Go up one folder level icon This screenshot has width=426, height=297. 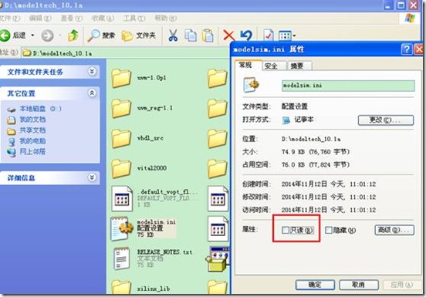[x=73, y=35]
